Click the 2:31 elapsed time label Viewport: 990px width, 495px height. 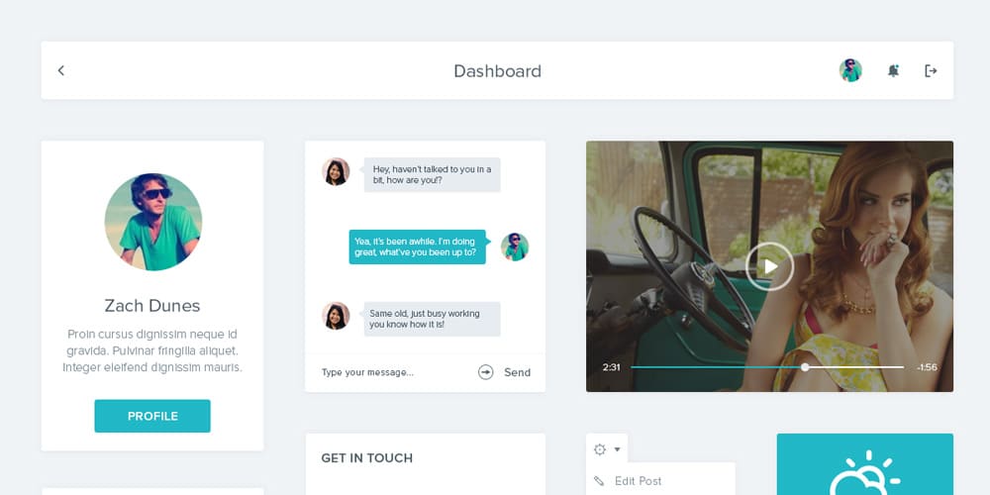pyautogui.click(x=611, y=367)
